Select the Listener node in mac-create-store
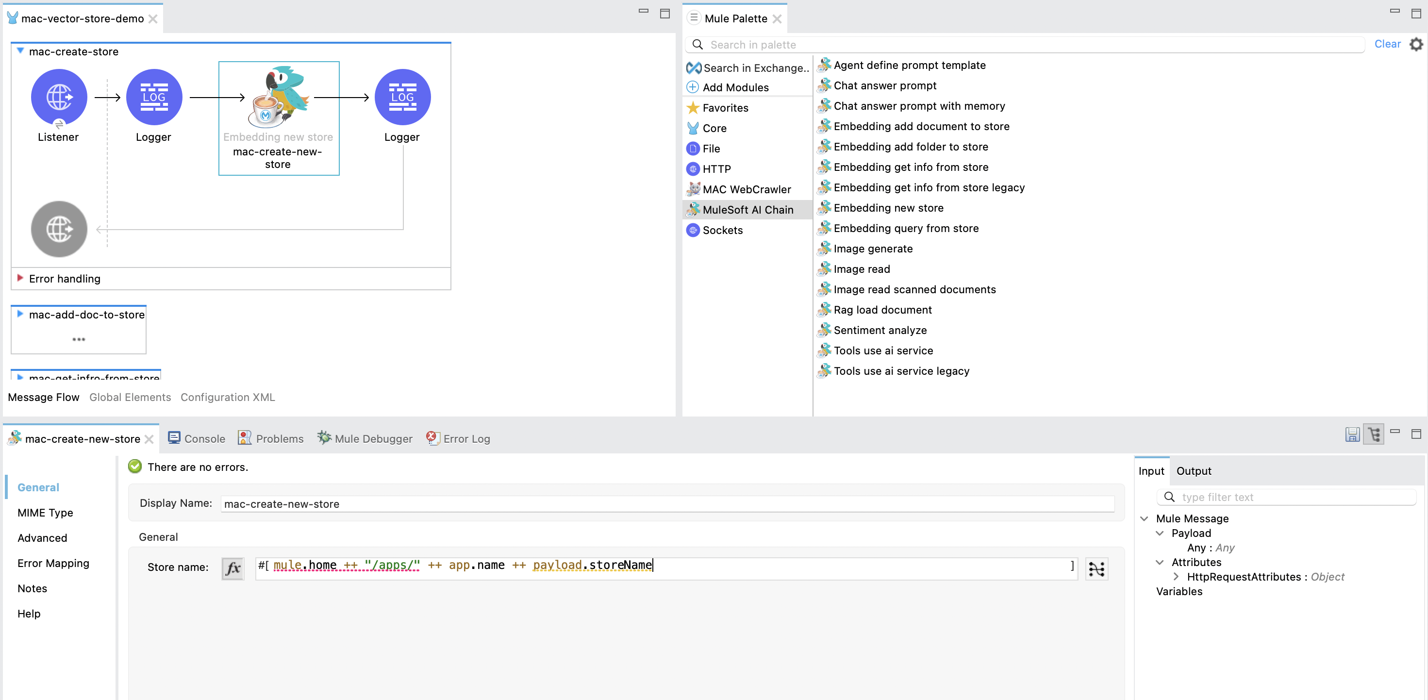The width and height of the screenshot is (1428, 700). coord(58,98)
